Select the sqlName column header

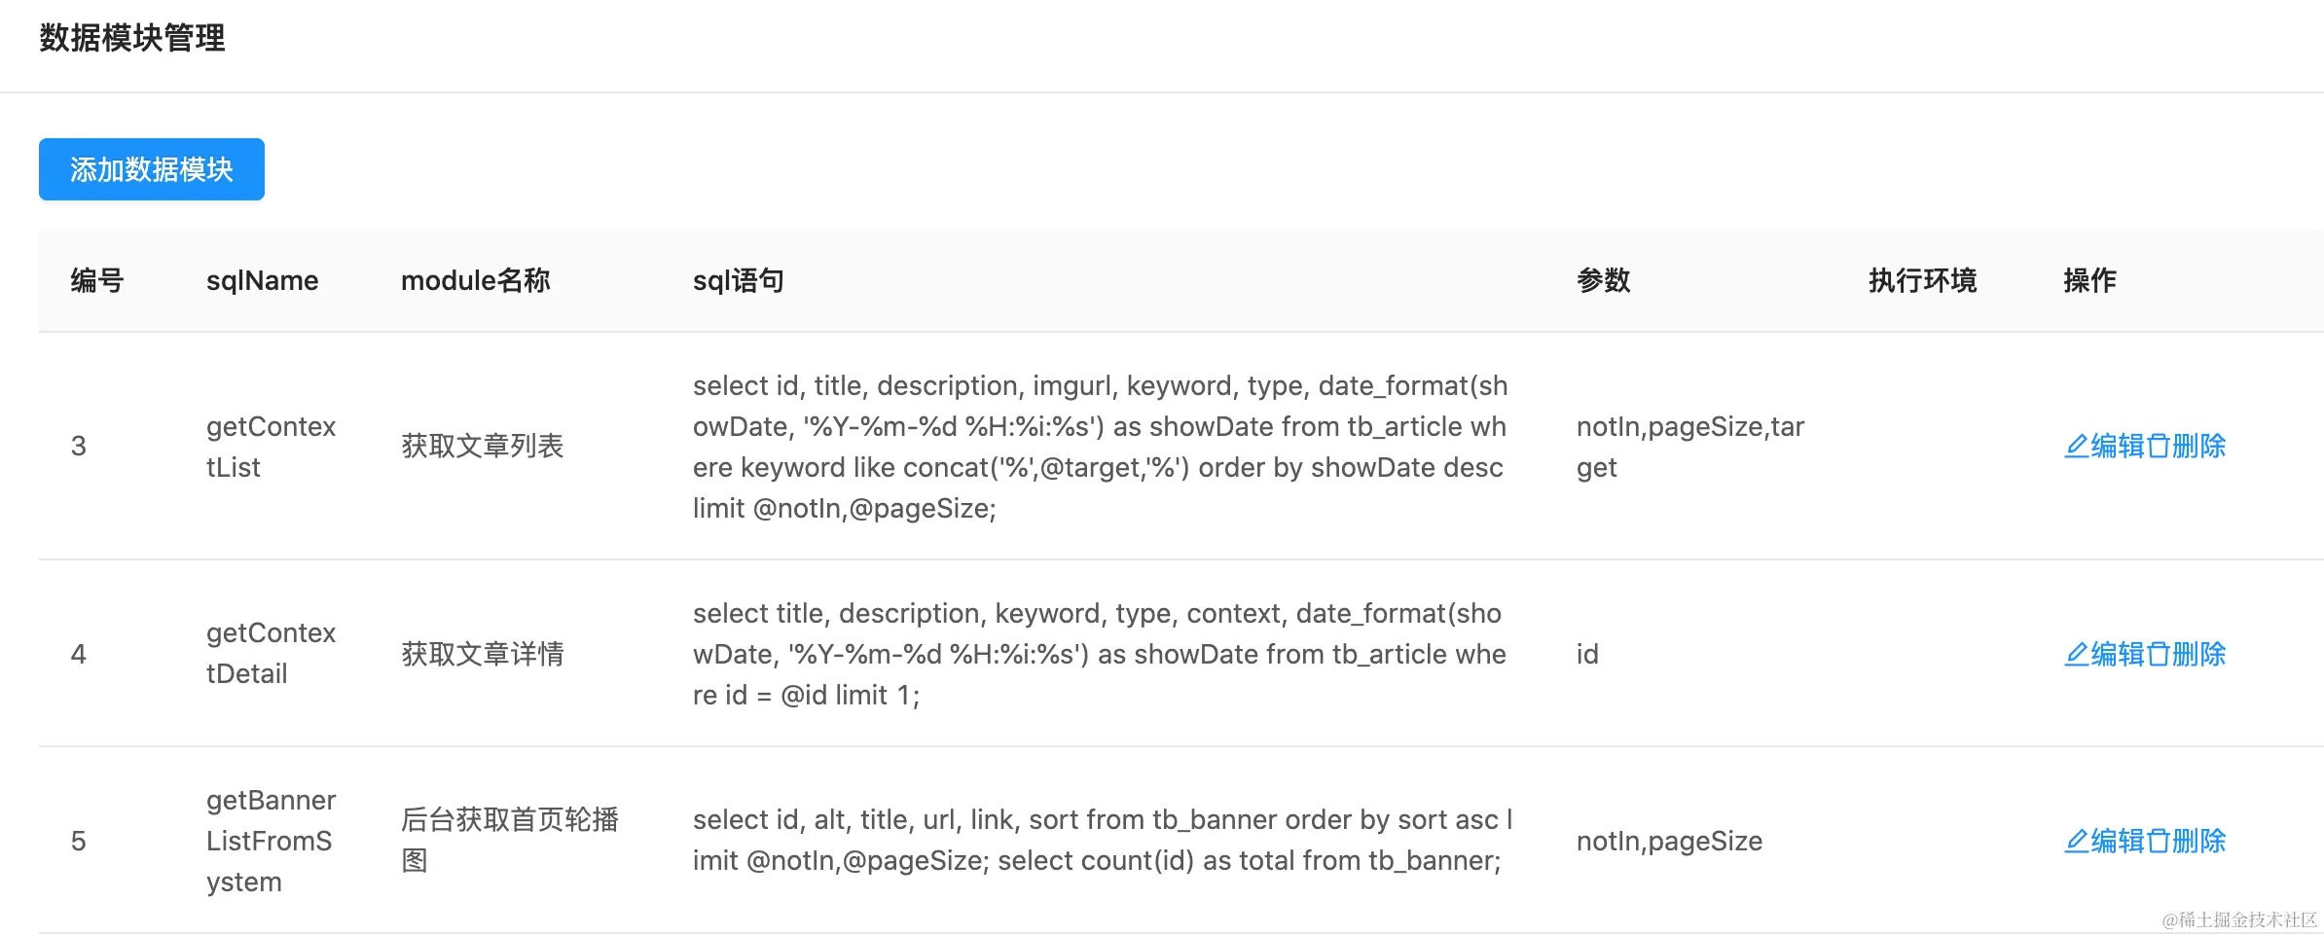pyautogui.click(x=262, y=281)
